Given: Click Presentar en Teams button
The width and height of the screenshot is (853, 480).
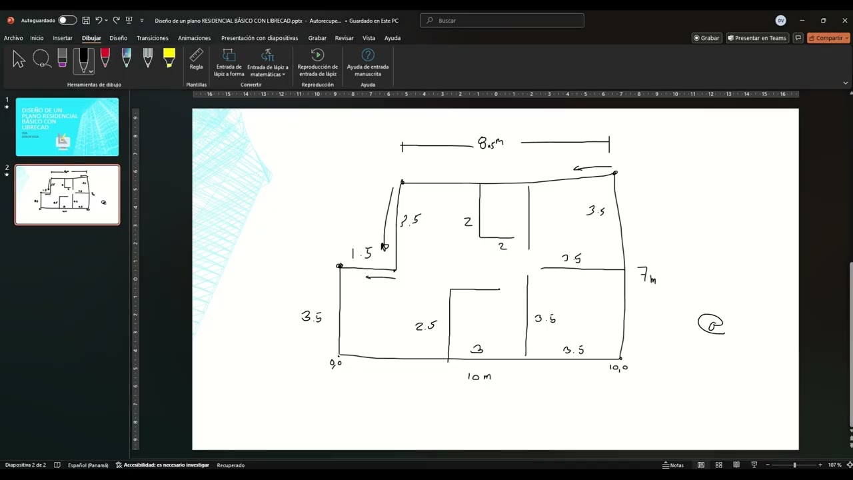Looking at the screenshot, I should [757, 38].
